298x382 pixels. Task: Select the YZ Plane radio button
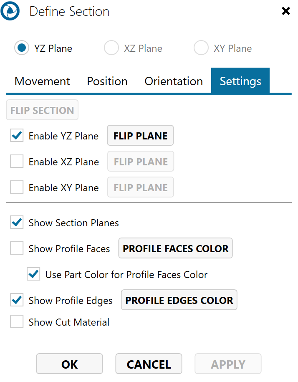click(x=22, y=48)
